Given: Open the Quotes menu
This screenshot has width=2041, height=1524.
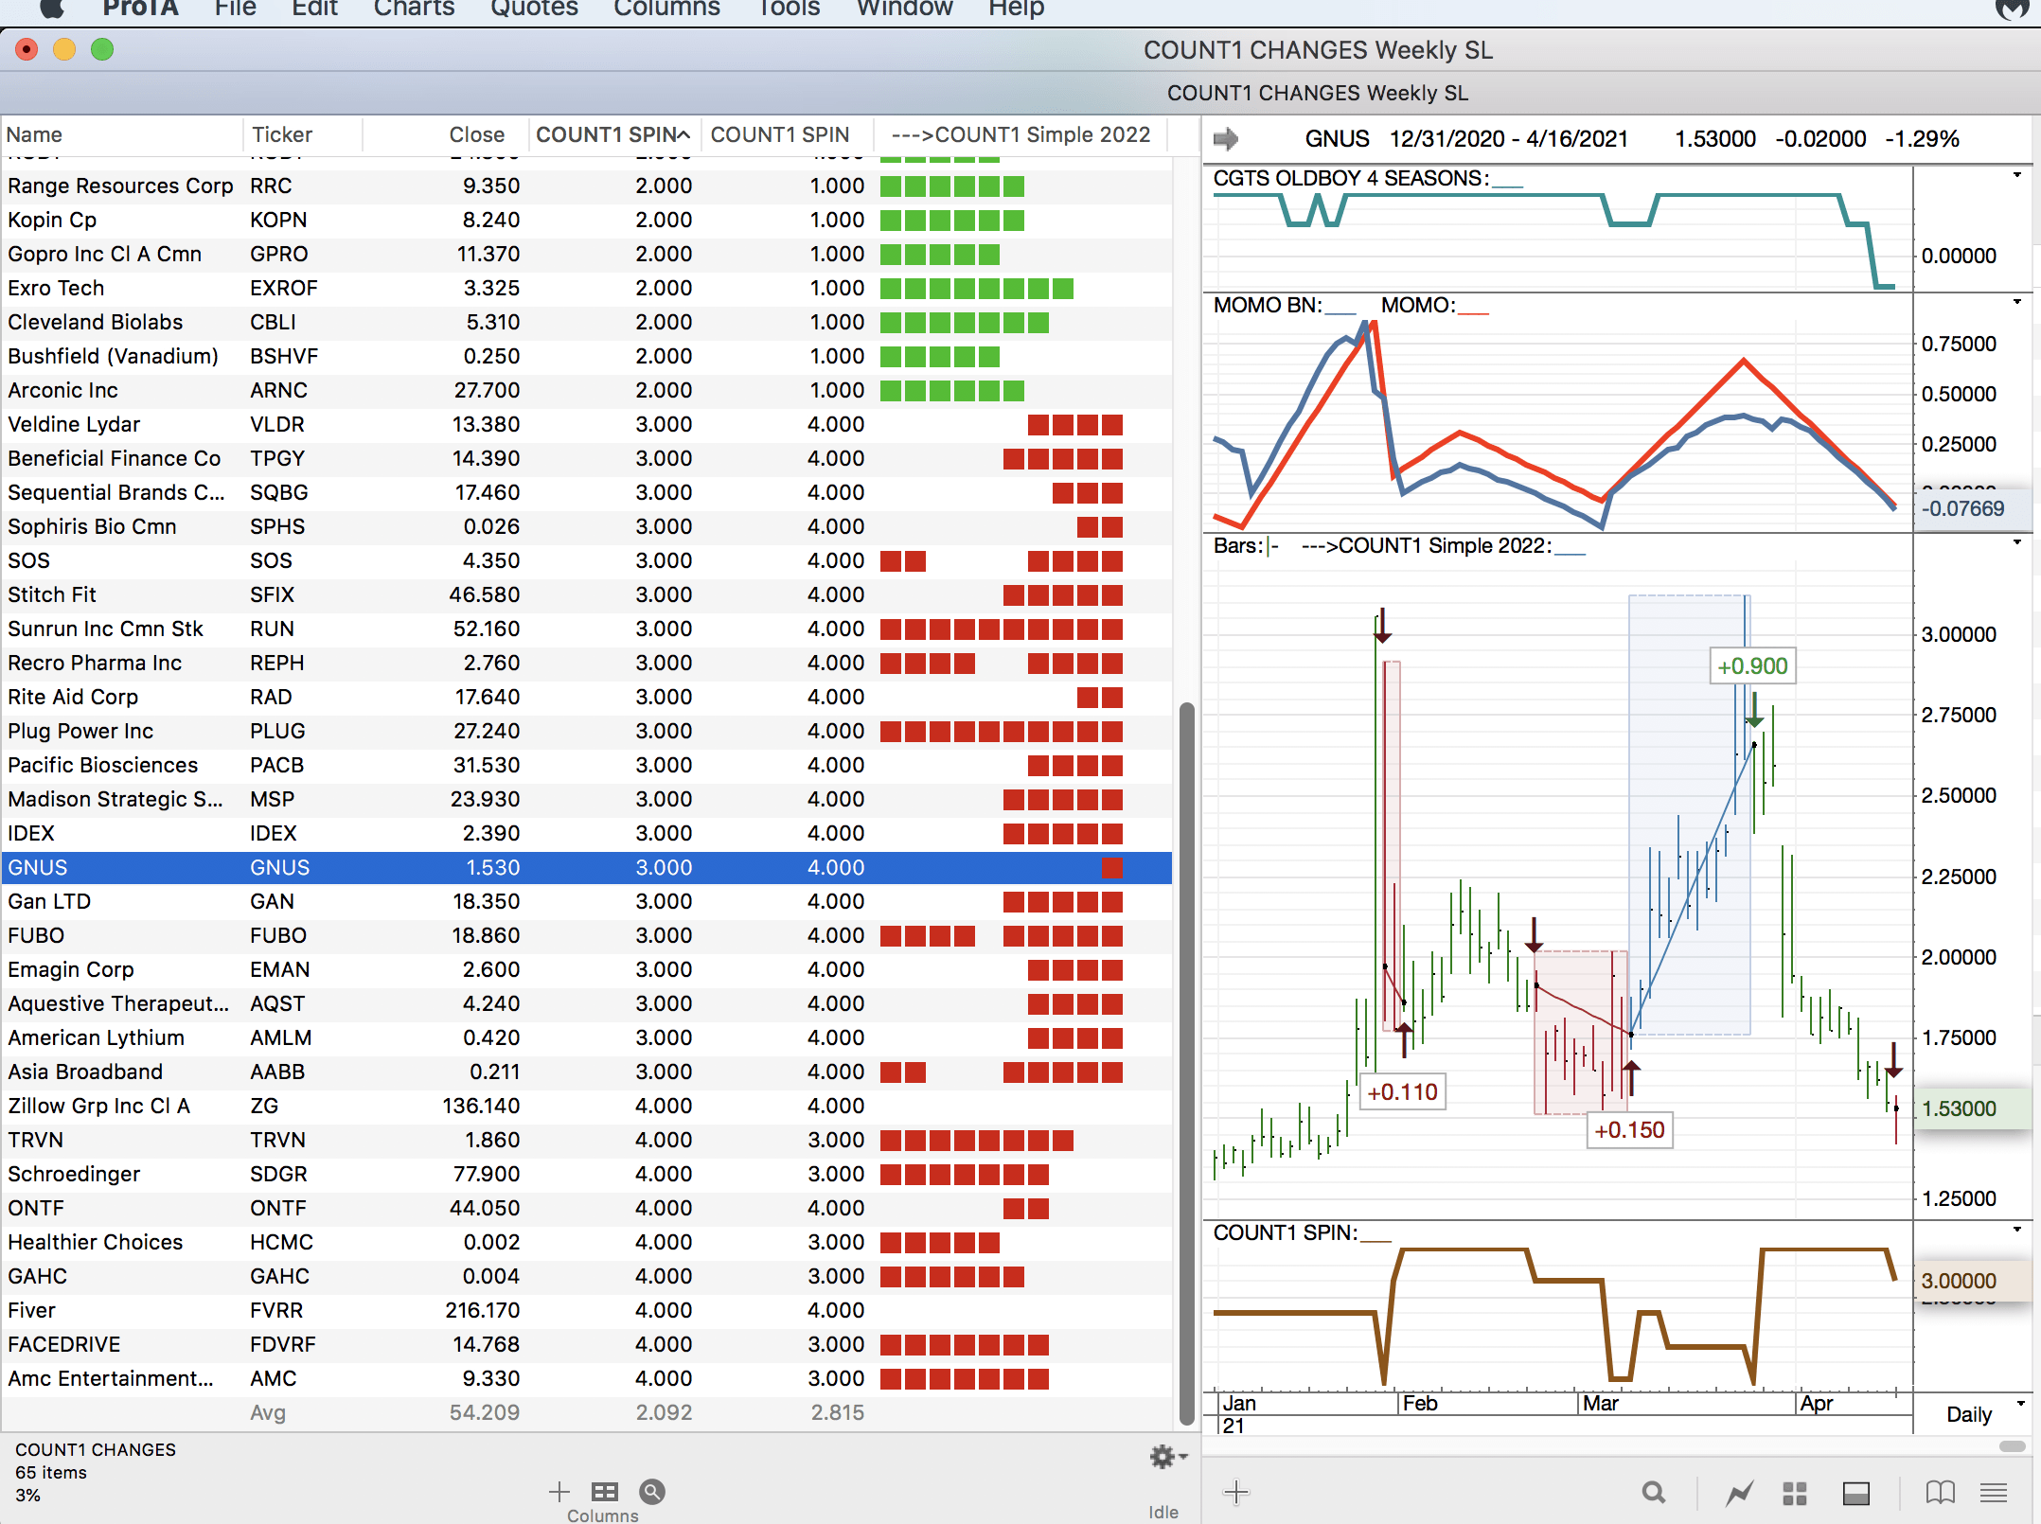Looking at the screenshot, I should [534, 9].
